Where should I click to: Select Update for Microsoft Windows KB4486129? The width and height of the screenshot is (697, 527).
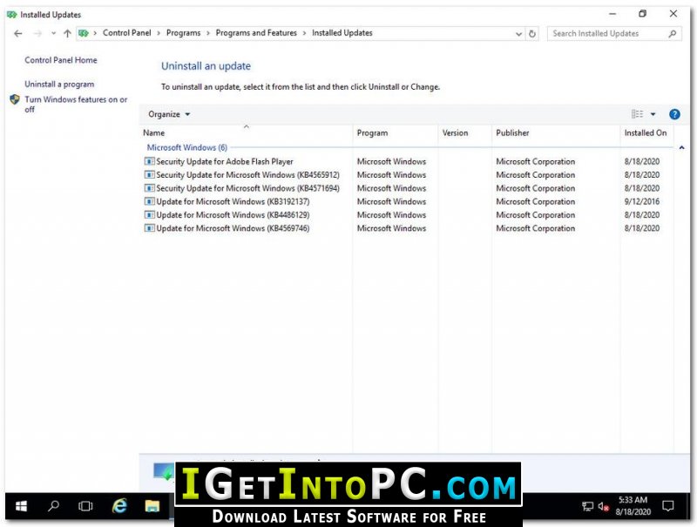[x=407, y=214]
